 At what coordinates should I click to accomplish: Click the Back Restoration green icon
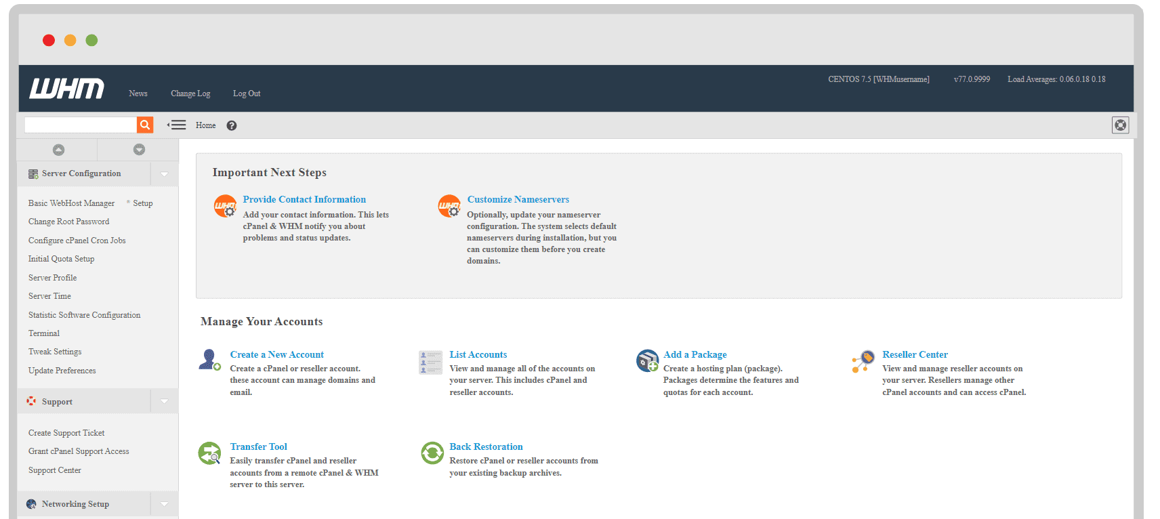click(432, 453)
